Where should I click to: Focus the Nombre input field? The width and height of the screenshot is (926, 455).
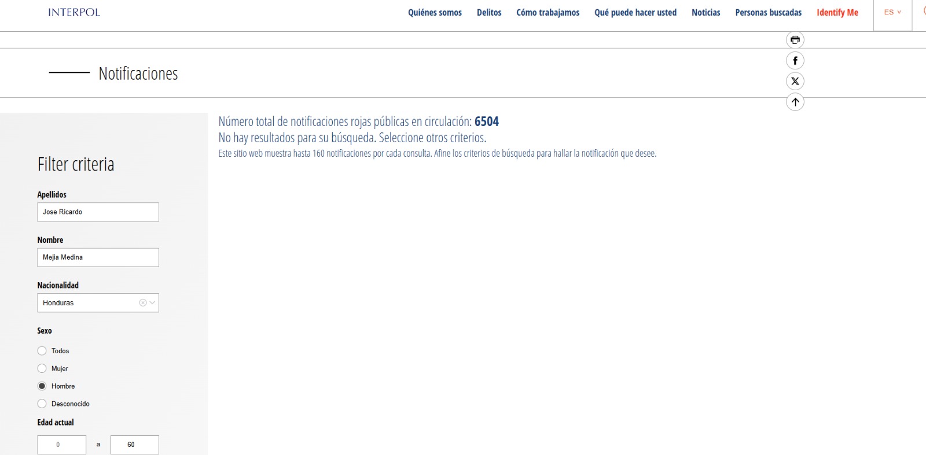coord(98,258)
